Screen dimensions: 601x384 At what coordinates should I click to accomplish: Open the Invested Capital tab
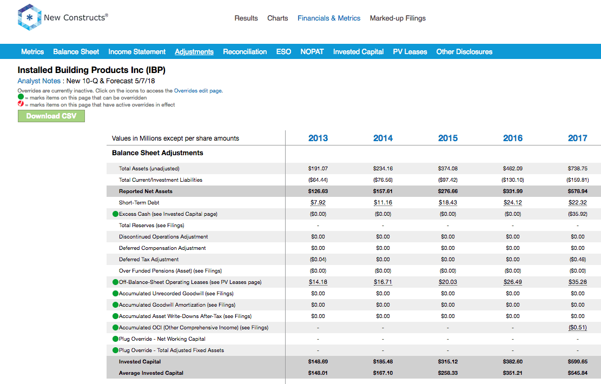click(x=358, y=52)
